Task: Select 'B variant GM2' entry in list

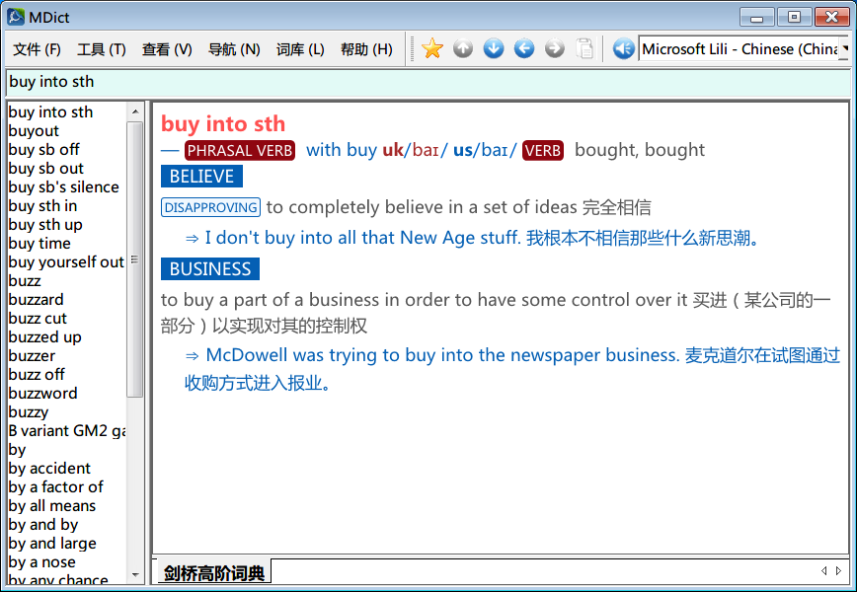Action: pyautogui.click(x=67, y=431)
